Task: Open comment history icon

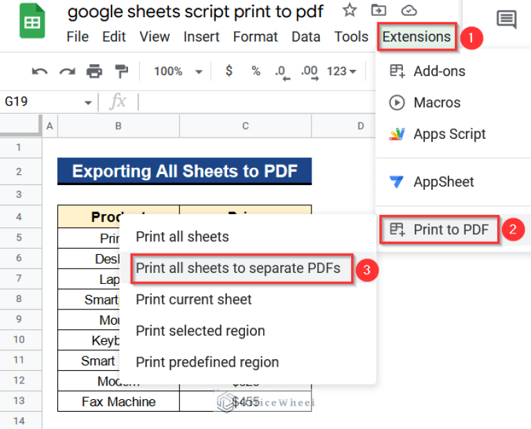Action: pos(507,19)
